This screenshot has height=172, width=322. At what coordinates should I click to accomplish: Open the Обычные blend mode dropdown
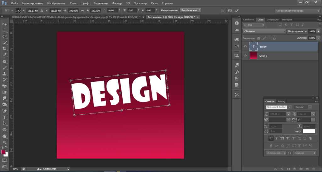(x=264, y=32)
